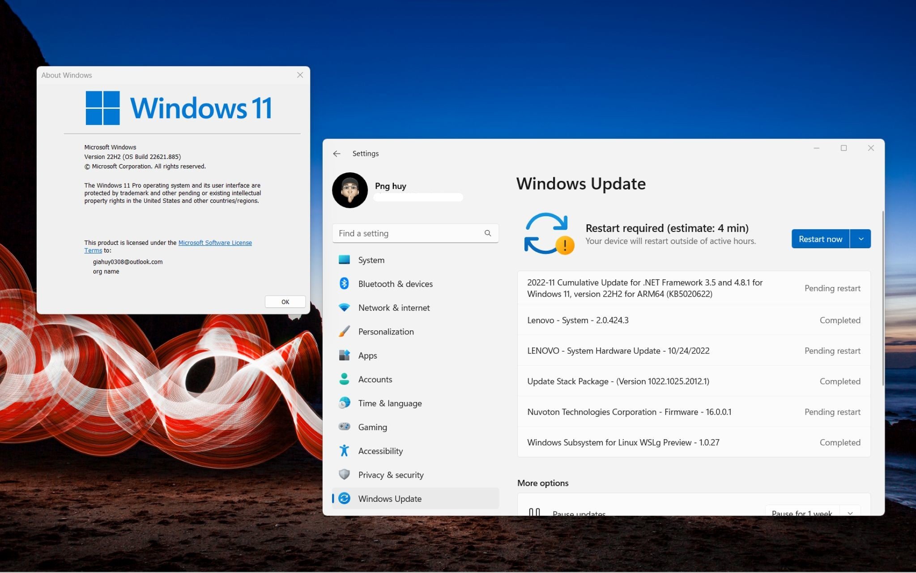Click the Png huy profile picture
Viewport: 916px width, 573px height.
(350, 190)
